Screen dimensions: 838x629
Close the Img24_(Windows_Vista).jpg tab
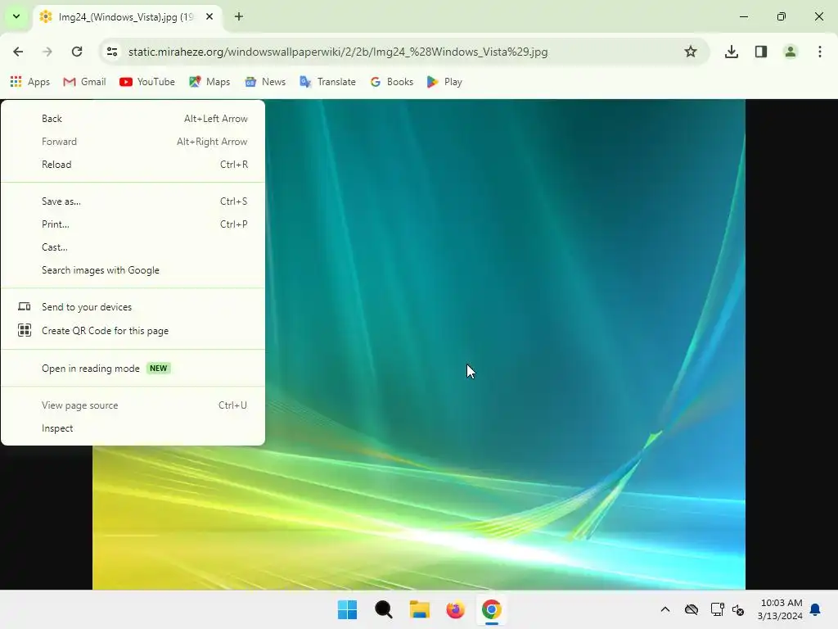(x=209, y=16)
